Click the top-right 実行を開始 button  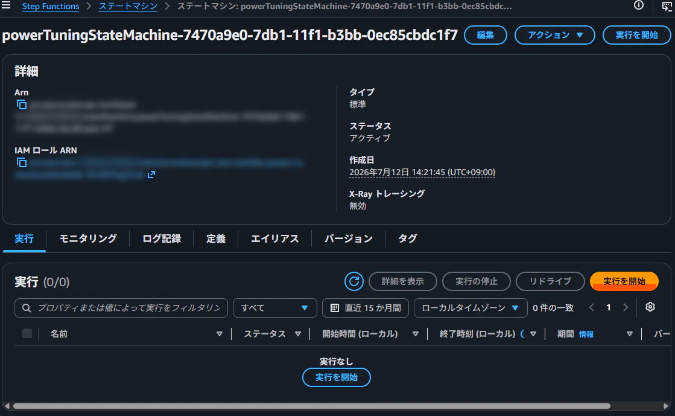(636, 35)
